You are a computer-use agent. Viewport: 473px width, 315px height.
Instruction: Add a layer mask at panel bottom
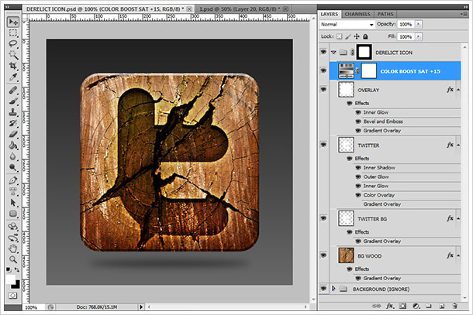pos(402,306)
